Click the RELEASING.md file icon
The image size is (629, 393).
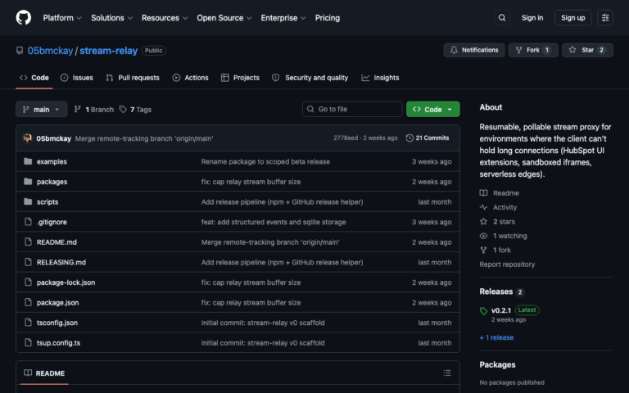click(28, 262)
